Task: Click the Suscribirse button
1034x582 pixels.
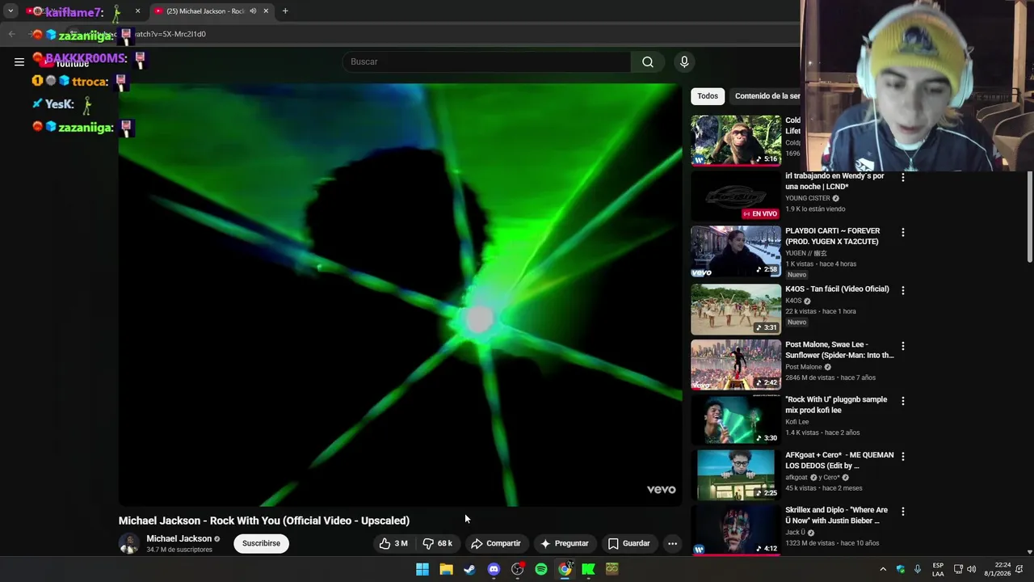Action: coord(261,543)
